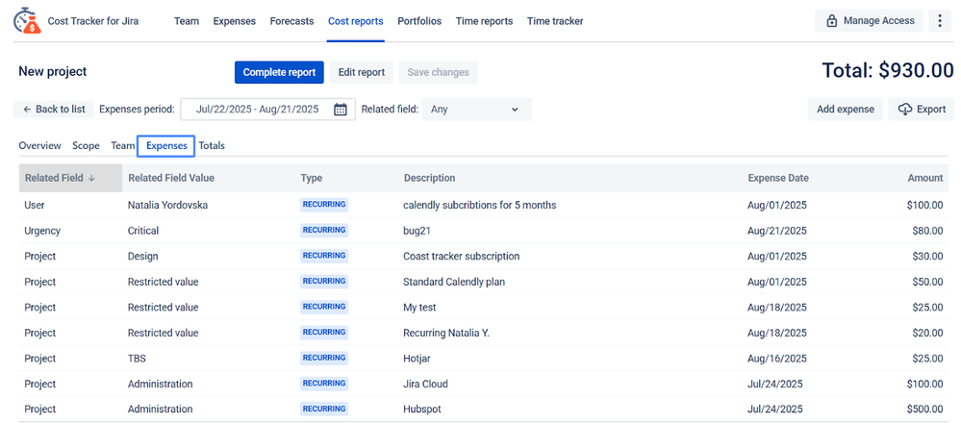
Task: Open the Scope tab
Action: (86, 146)
